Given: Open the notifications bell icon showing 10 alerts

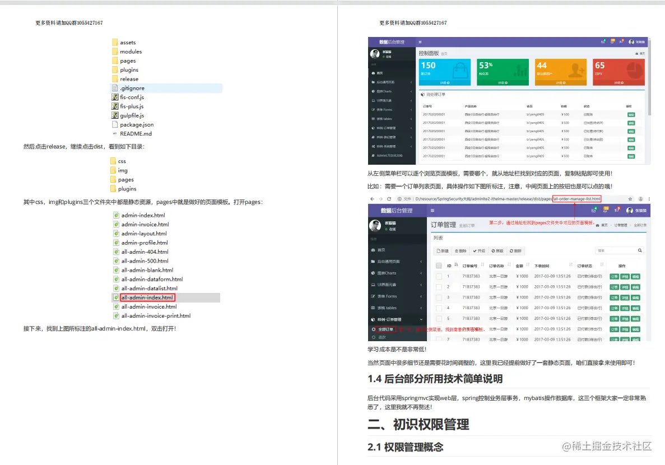Looking at the screenshot, I should 612,41.
